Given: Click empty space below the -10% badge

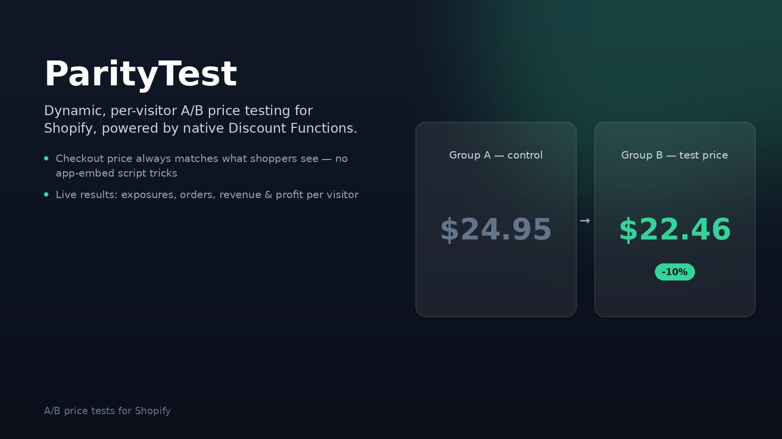Looking at the screenshot, I should [x=675, y=299].
